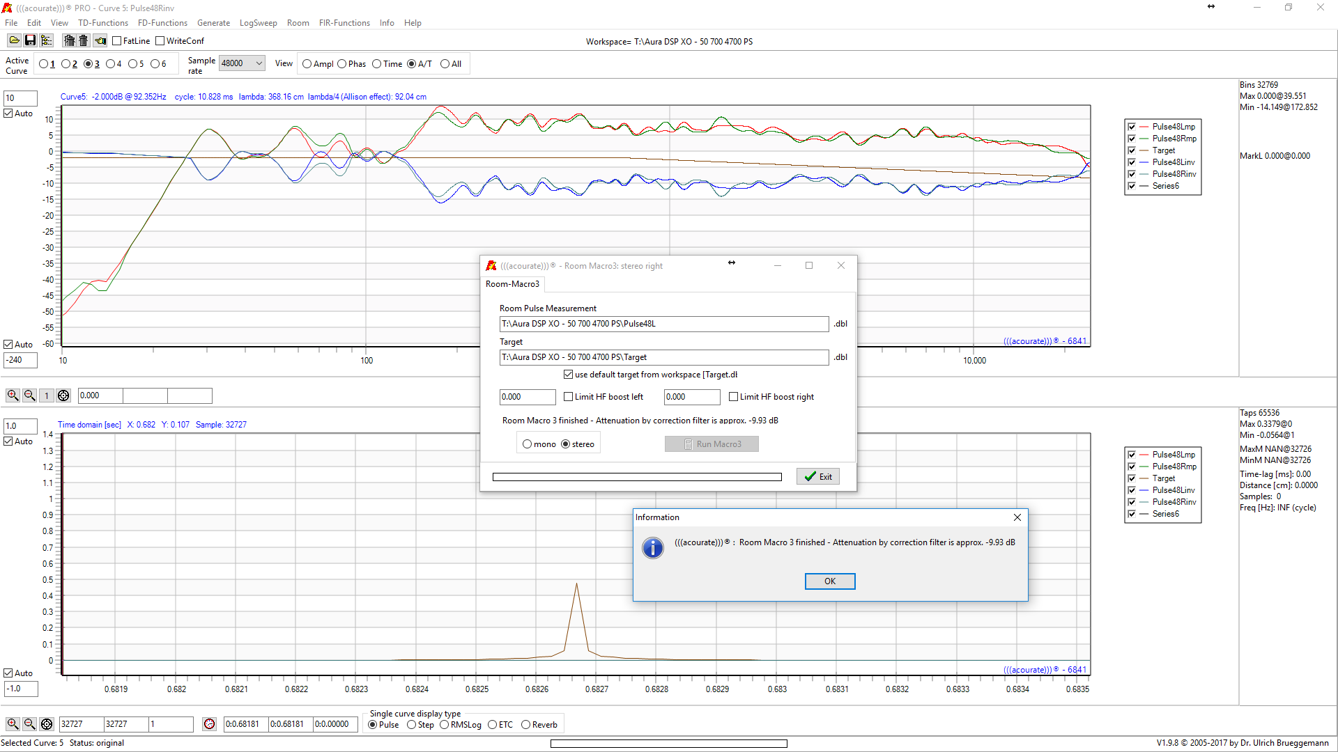Zoom in on the time domain chart
The width and height of the screenshot is (1338, 752).
pyautogui.click(x=13, y=724)
